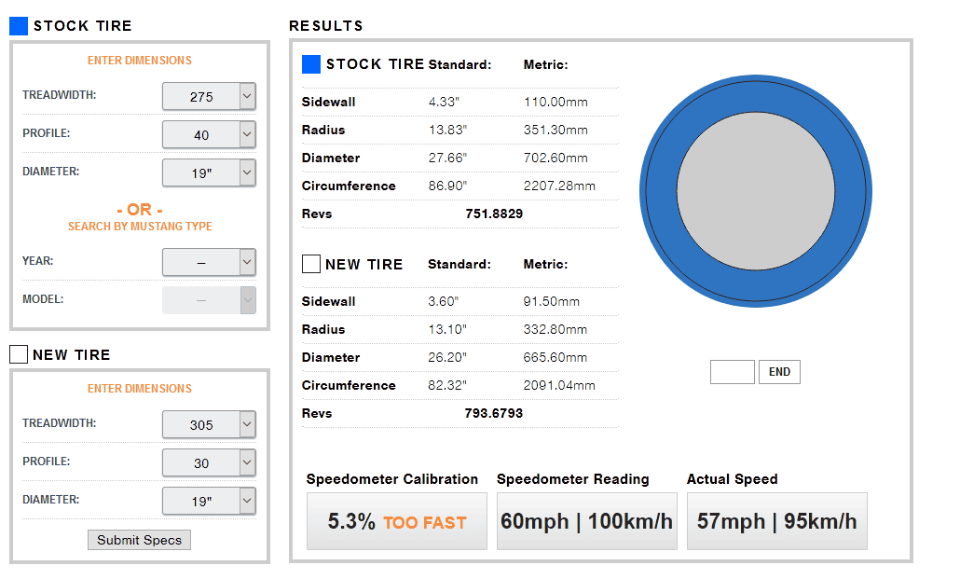The height and width of the screenshot is (579, 960).
Task: Click the white swatch beside left NEW TIRE heading
Action: click(x=19, y=354)
